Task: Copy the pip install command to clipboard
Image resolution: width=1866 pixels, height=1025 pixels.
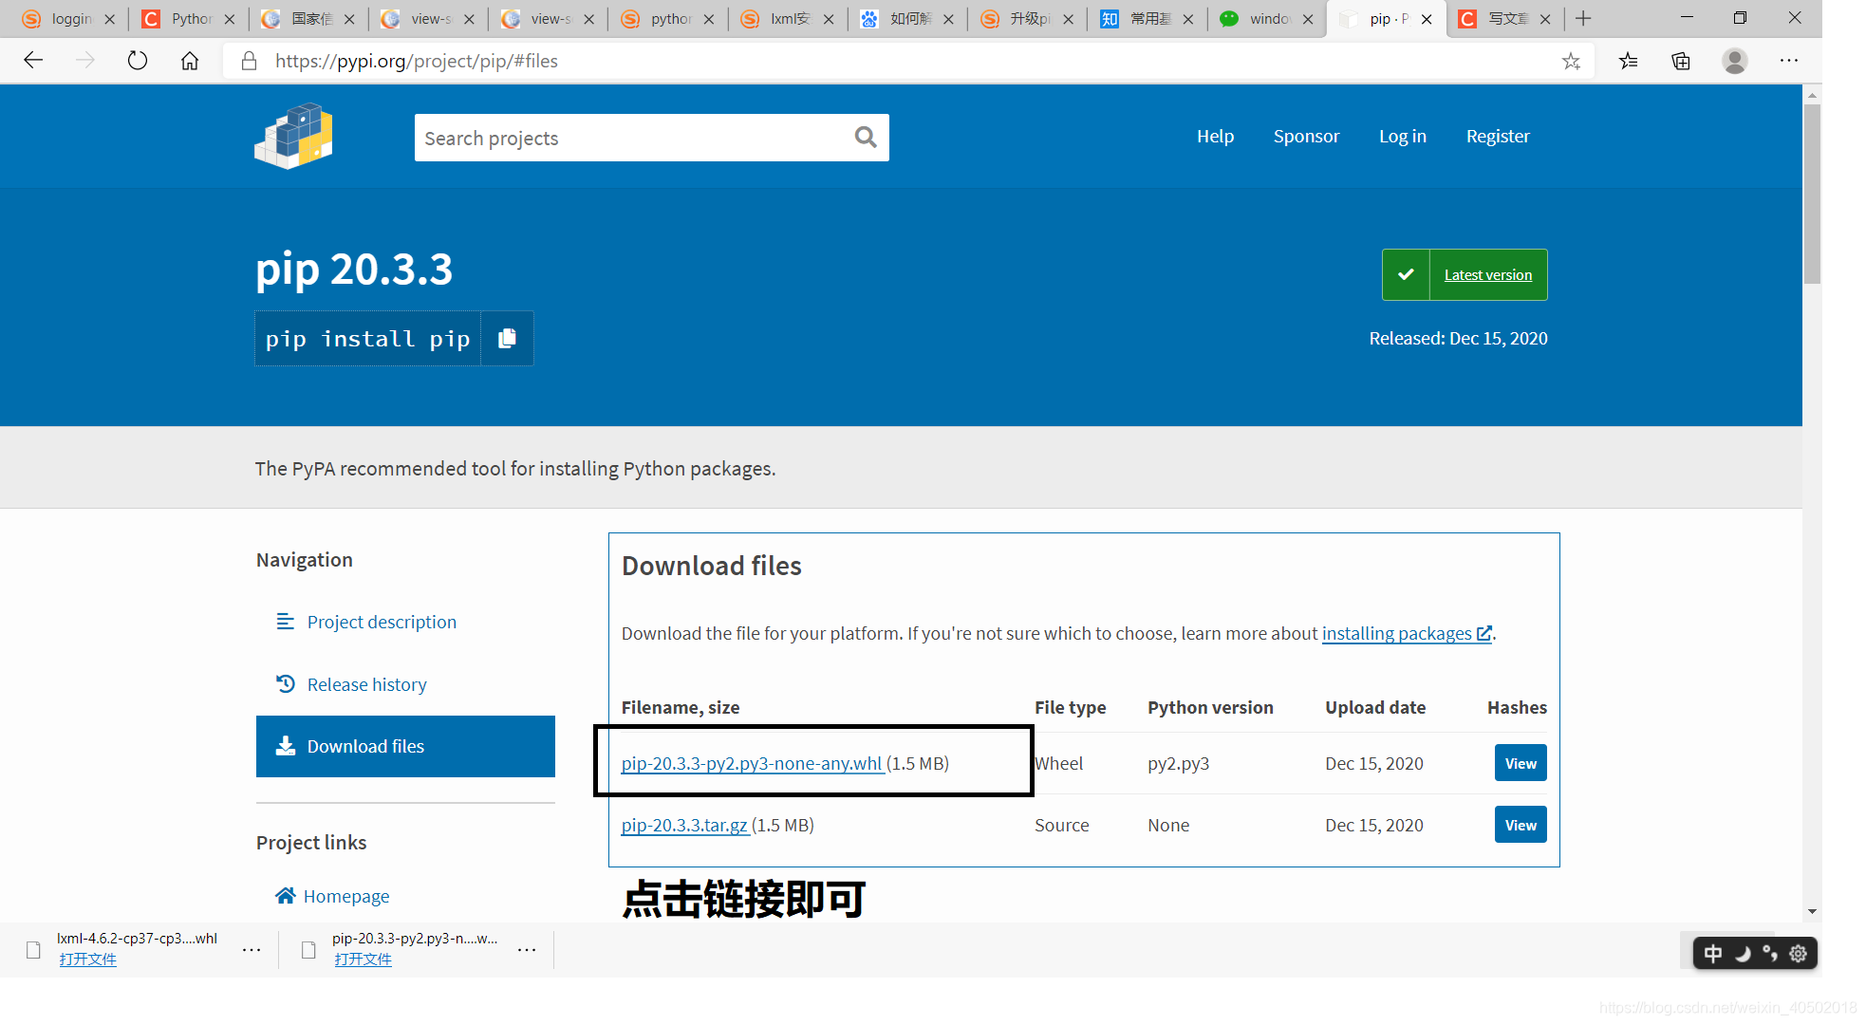Action: [507, 338]
